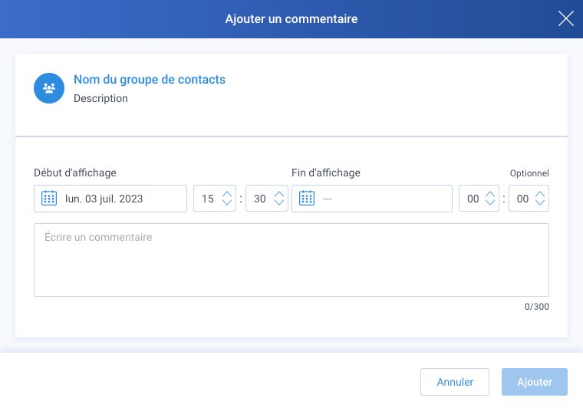Close the Ajouter un commentaire dialog

566,18
